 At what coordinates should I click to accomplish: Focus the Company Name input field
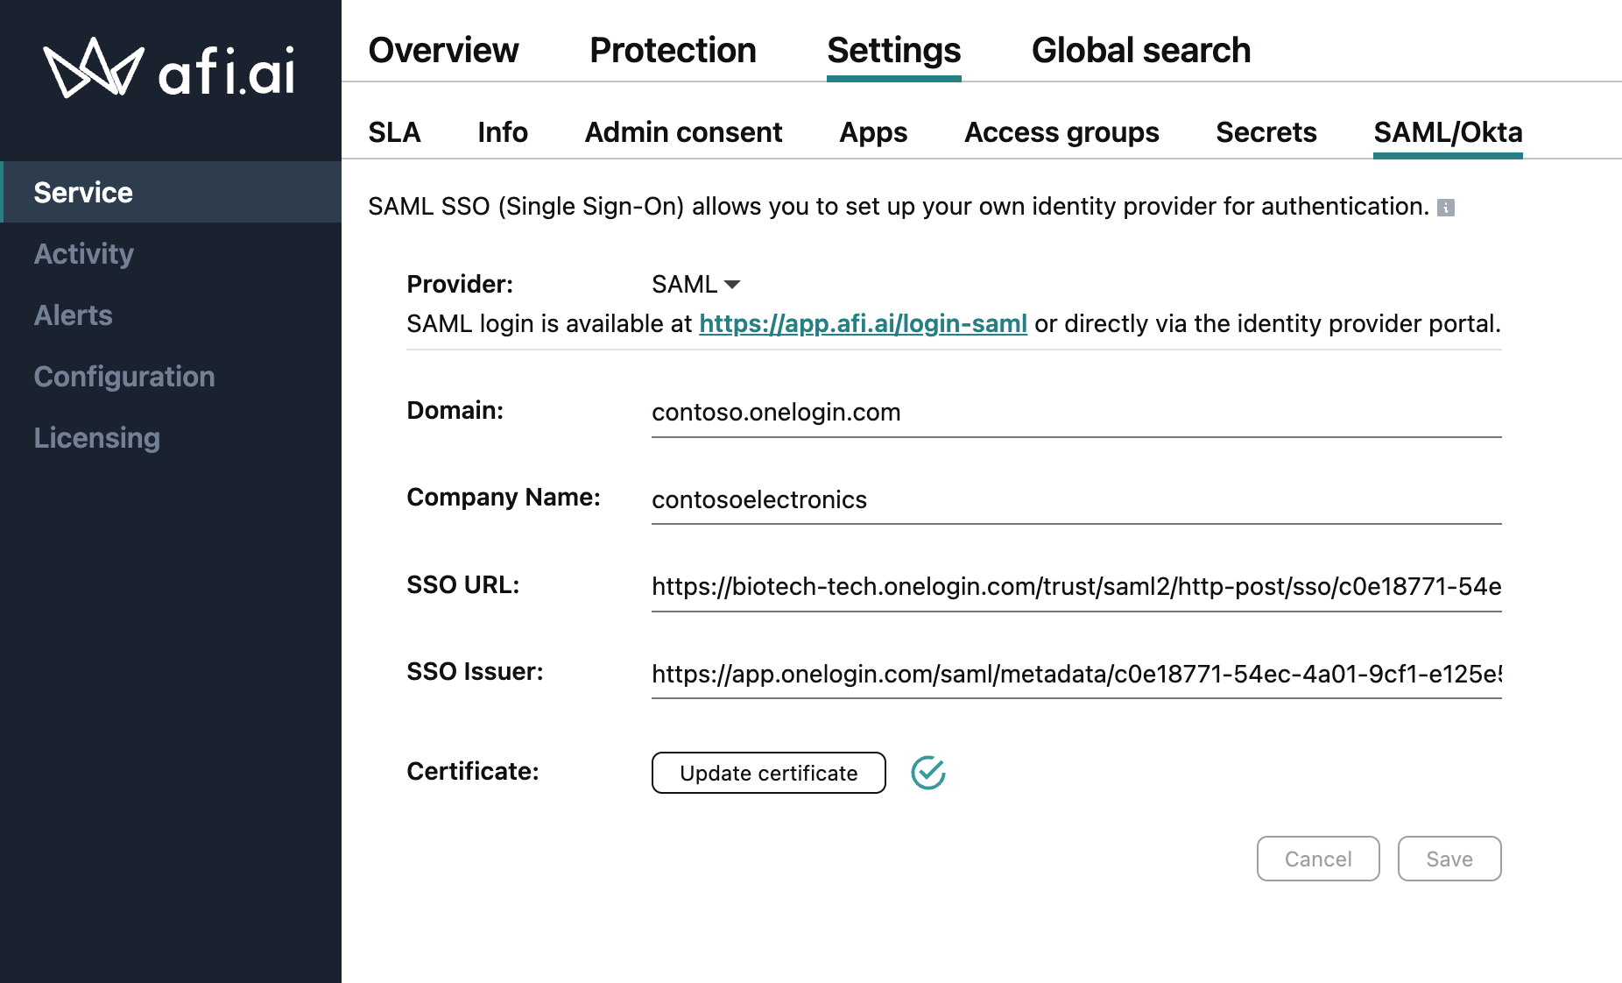1076,499
